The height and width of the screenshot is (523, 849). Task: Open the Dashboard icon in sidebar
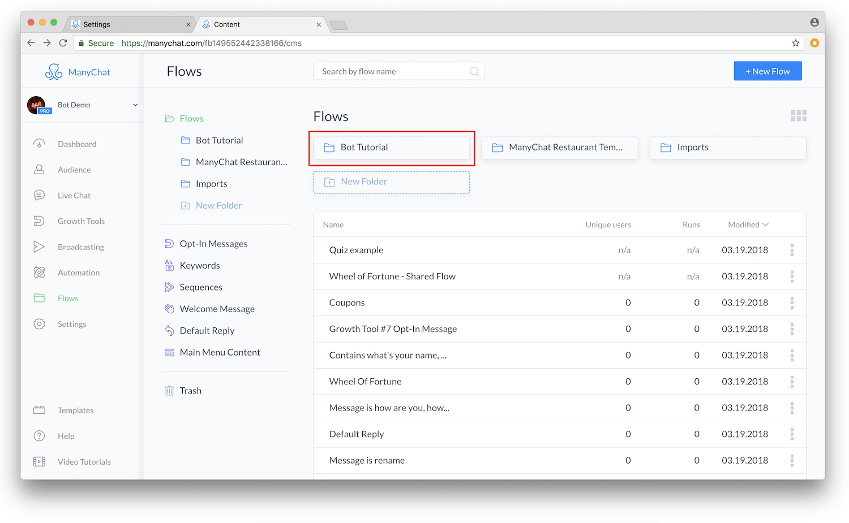[x=39, y=144]
